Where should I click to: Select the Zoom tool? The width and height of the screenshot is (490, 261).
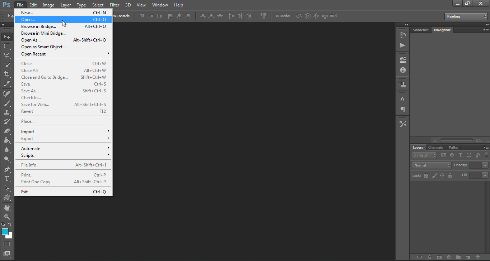(x=7, y=217)
